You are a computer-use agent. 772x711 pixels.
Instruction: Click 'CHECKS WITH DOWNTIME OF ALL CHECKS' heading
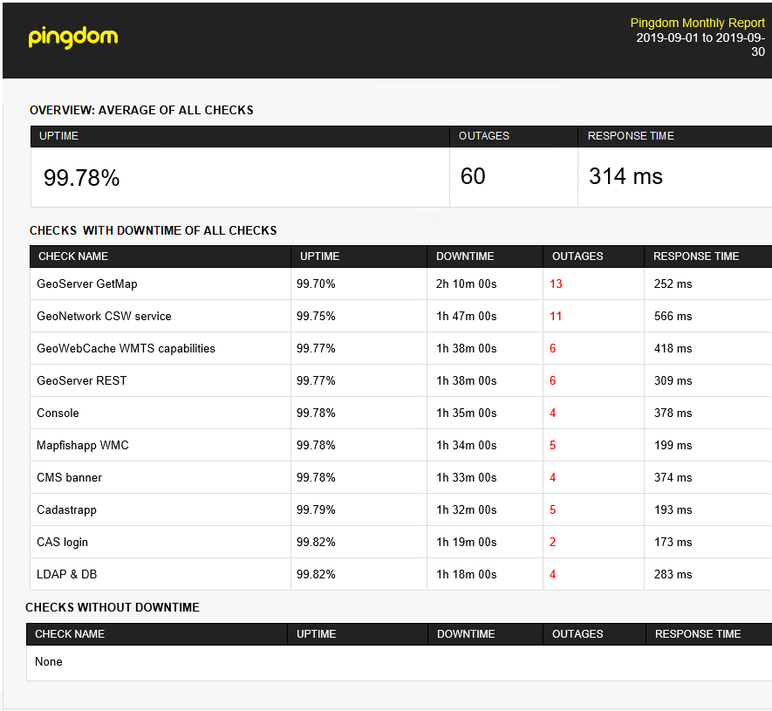(x=154, y=230)
